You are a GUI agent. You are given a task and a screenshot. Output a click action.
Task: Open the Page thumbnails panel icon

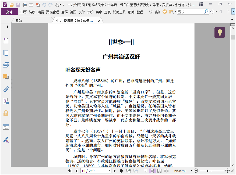(x=6, y=53)
